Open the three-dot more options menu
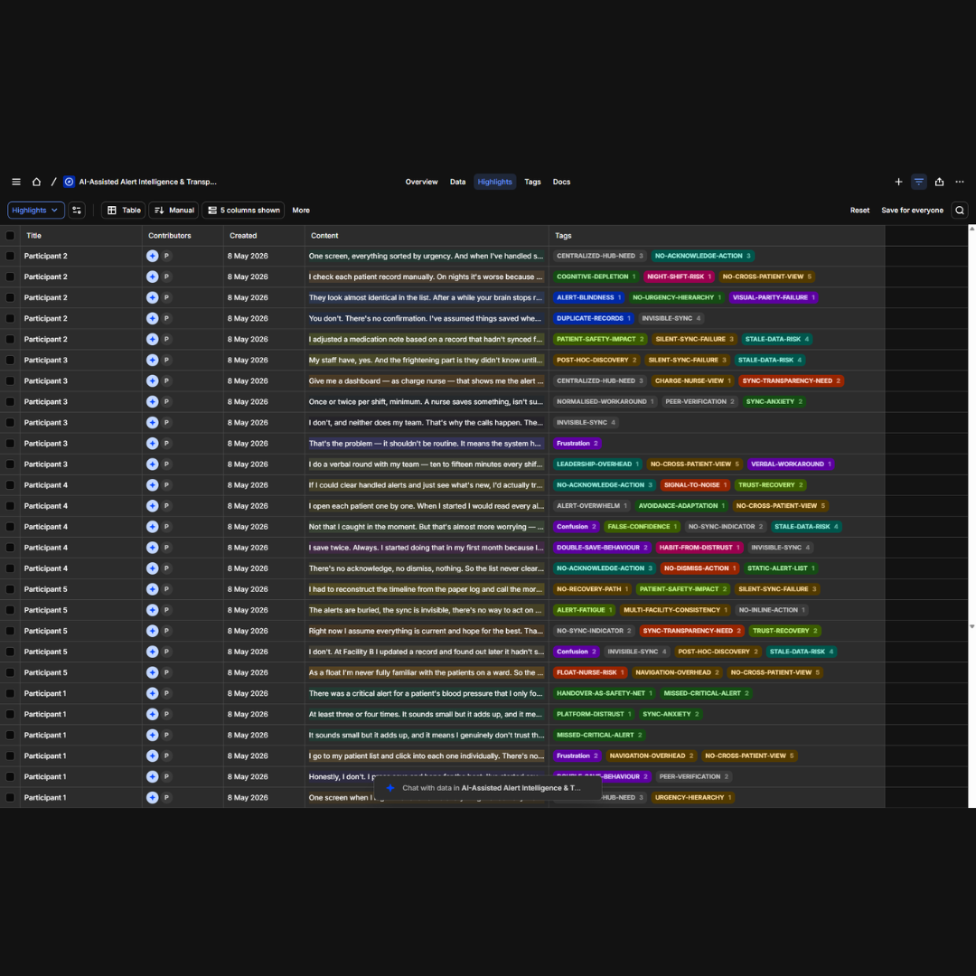Screen dimensions: 976x976 (x=959, y=182)
